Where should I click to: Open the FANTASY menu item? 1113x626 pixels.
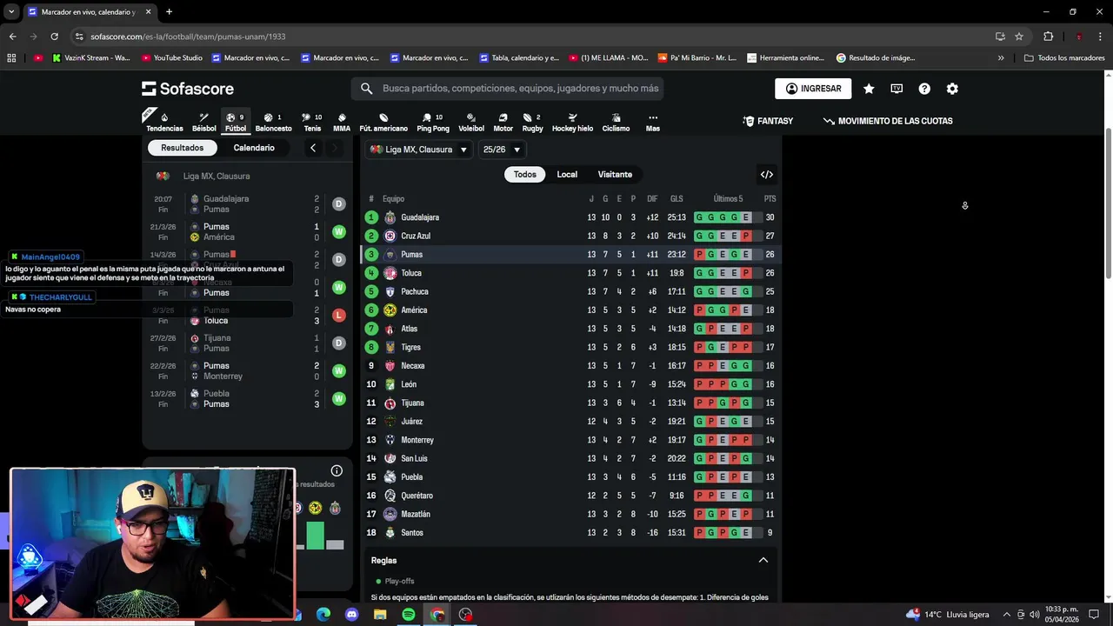(768, 121)
